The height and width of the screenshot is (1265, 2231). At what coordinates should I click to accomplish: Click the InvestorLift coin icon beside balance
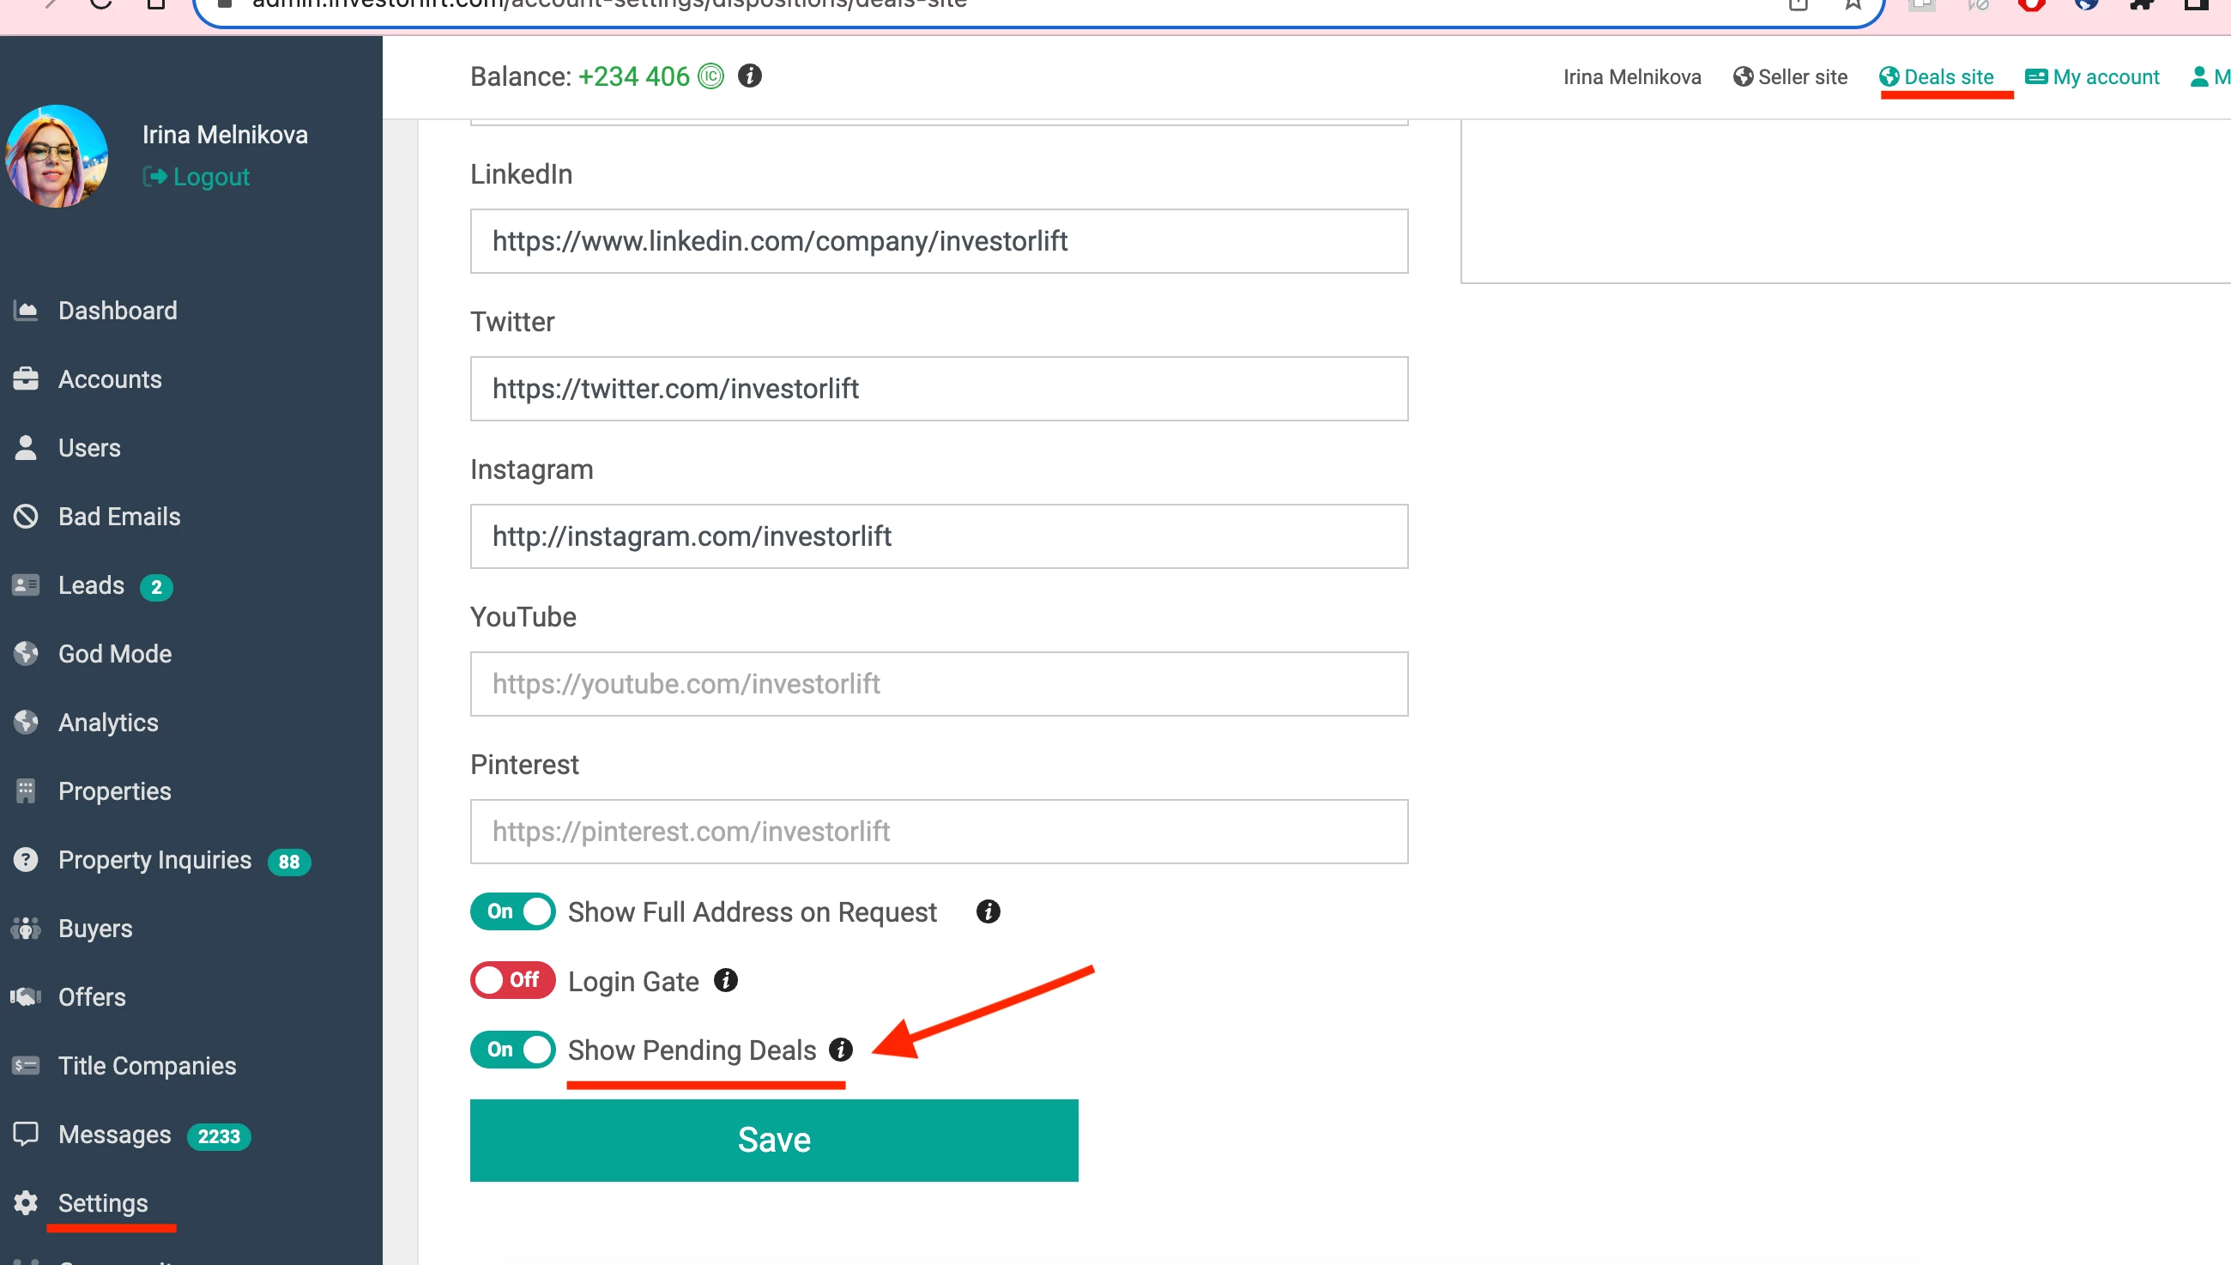click(710, 76)
